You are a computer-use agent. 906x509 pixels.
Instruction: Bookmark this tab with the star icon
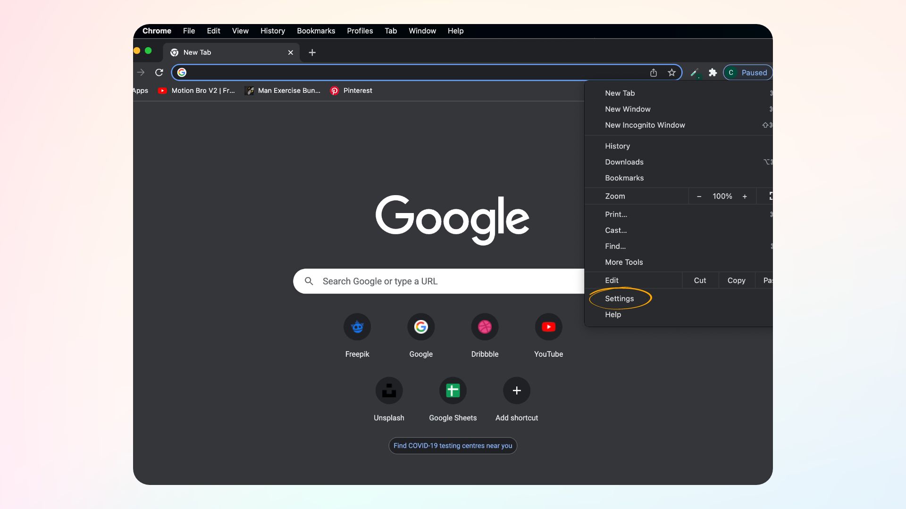click(671, 73)
